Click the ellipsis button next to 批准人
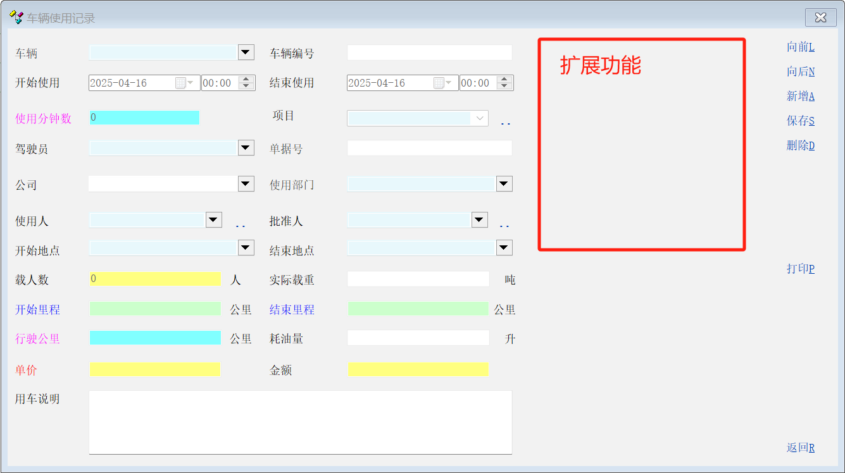845x473 pixels. click(x=504, y=224)
